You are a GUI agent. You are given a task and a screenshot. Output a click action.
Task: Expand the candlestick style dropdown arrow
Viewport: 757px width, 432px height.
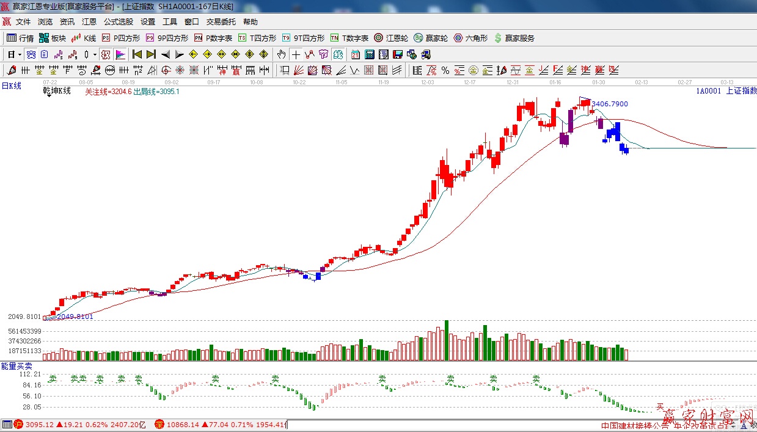coord(95,54)
